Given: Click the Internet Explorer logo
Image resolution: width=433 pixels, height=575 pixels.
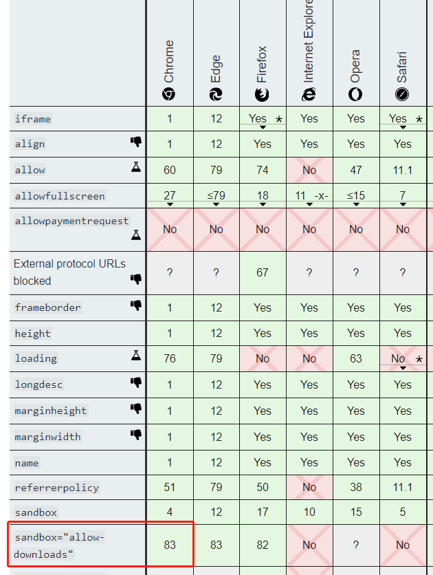Looking at the screenshot, I should click(x=309, y=95).
